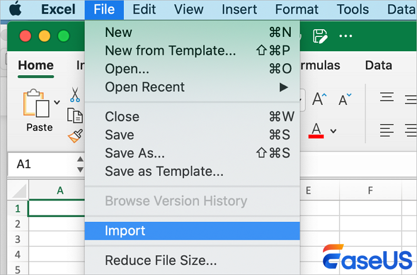The height and width of the screenshot is (275, 417).
Task: Select the Format Painter brush icon
Action: coord(75,136)
